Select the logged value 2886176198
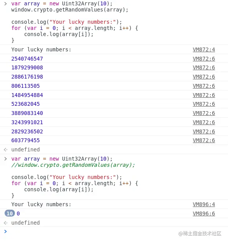228x243 pixels. pos(27,77)
